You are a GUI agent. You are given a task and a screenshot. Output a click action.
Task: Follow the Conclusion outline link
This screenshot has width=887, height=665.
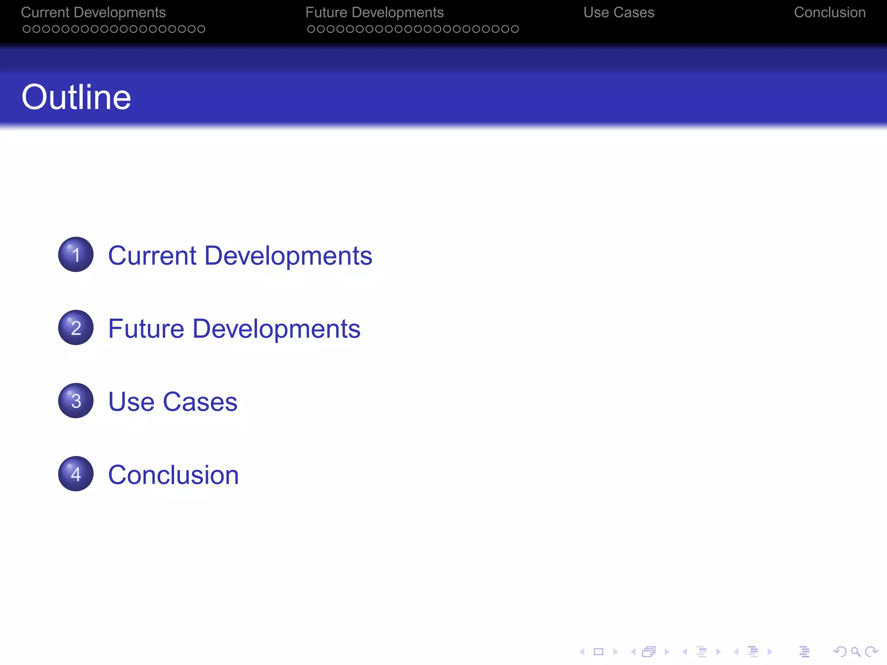pos(173,475)
